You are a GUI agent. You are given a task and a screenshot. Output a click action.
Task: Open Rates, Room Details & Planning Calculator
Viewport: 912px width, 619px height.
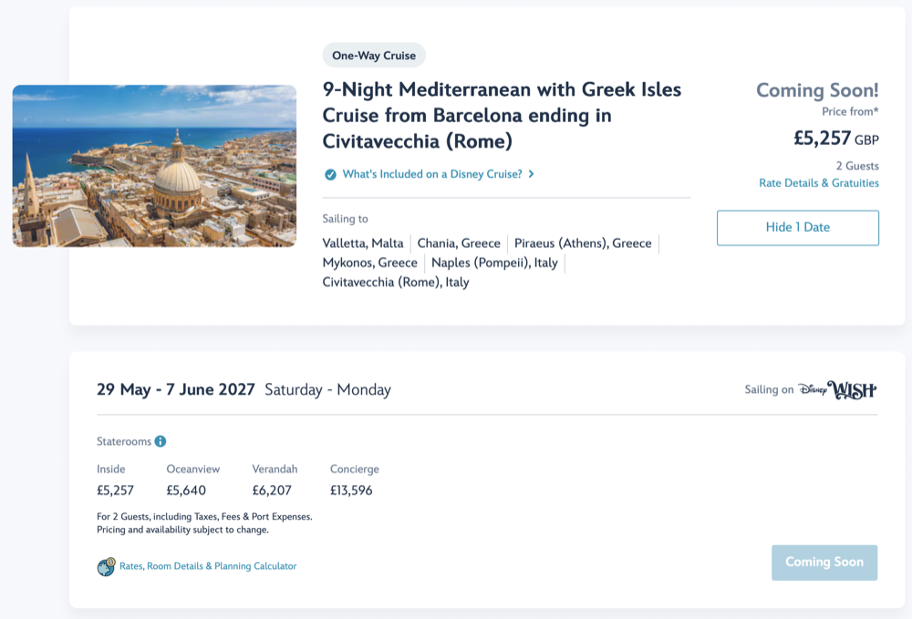click(x=208, y=566)
